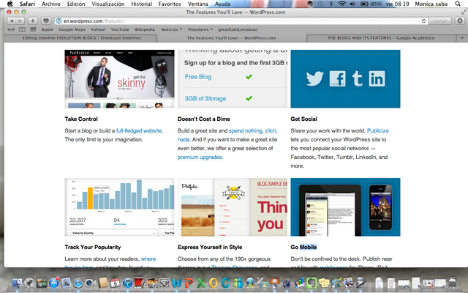468x293 pixels.
Task: Open the Calendar icon in the dock
Action: (116, 283)
